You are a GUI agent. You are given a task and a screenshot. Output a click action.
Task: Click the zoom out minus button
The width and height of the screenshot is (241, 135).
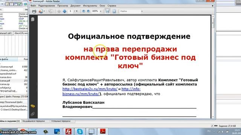(84, 11)
